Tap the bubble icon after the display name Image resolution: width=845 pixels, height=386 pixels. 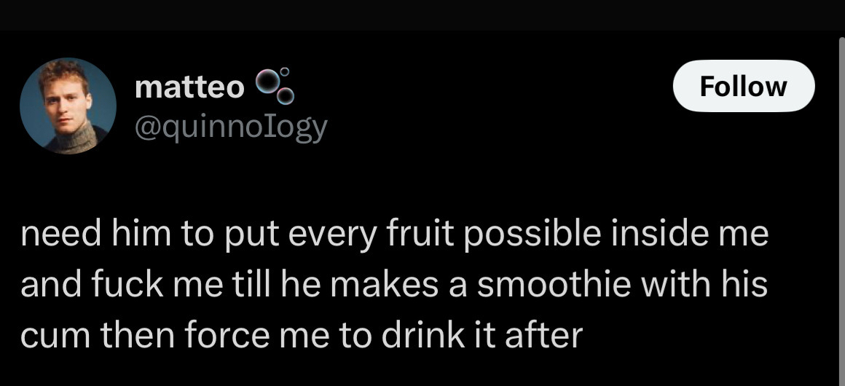point(276,86)
